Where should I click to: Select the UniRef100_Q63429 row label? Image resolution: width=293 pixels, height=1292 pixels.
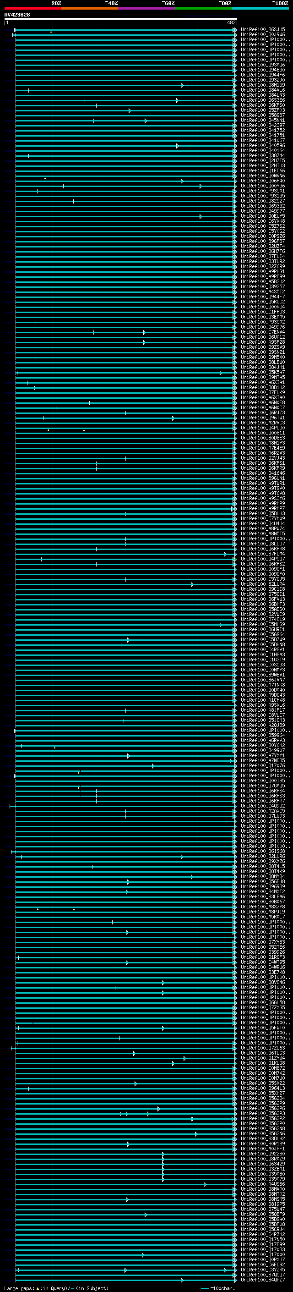point(263,1164)
